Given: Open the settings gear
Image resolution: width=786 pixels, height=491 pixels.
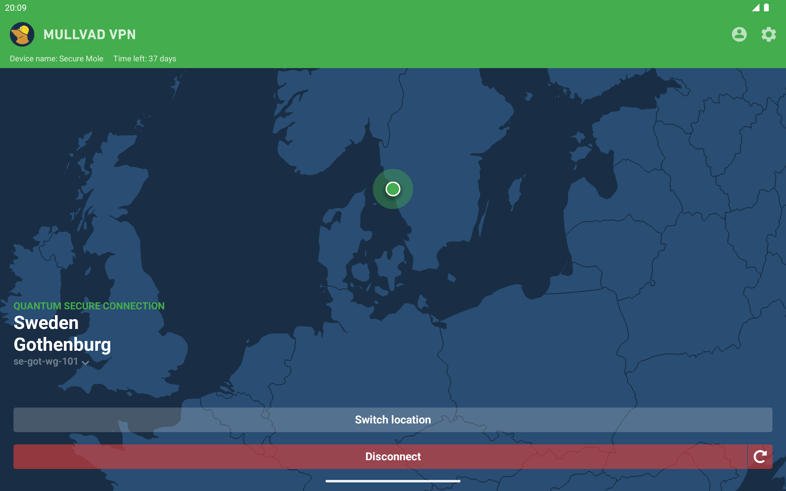Looking at the screenshot, I should click(769, 33).
